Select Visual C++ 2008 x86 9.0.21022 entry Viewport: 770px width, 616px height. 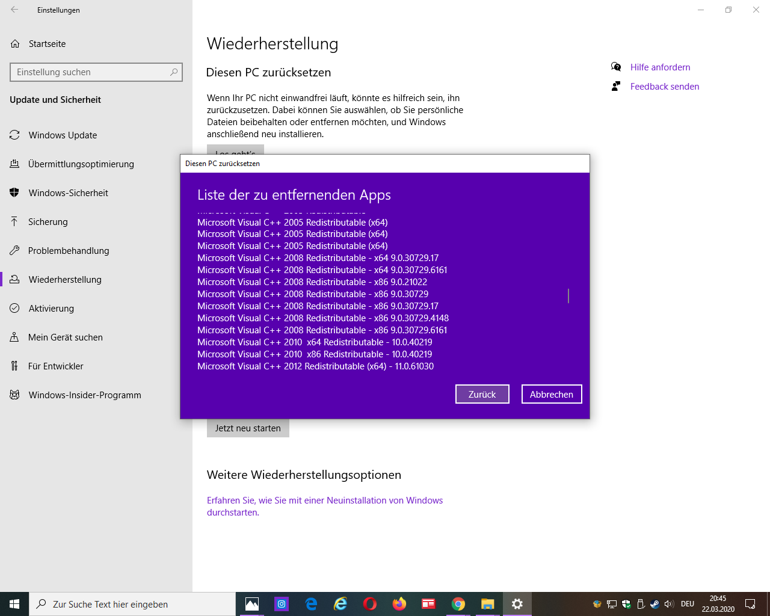tap(312, 282)
